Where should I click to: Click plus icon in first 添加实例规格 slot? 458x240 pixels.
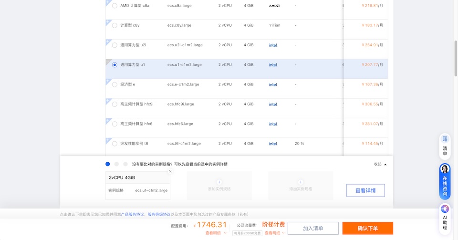[x=219, y=182]
